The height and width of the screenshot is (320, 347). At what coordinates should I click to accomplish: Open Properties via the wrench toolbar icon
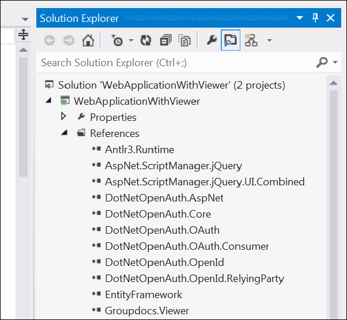pyautogui.click(x=212, y=40)
